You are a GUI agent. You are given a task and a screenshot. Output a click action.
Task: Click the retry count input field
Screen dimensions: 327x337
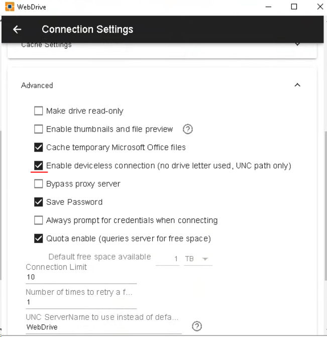80,302
